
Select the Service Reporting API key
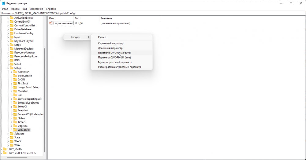point(30,99)
